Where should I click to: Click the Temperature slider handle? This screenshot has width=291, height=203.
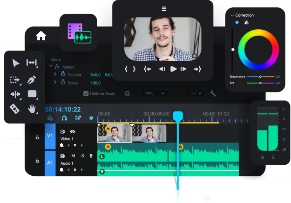pyautogui.click(x=260, y=77)
